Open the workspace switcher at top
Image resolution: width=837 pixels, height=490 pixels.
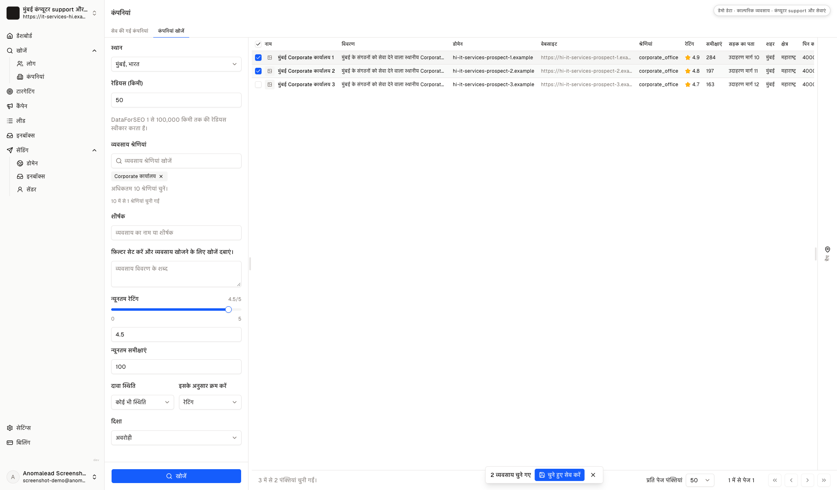[x=52, y=13]
